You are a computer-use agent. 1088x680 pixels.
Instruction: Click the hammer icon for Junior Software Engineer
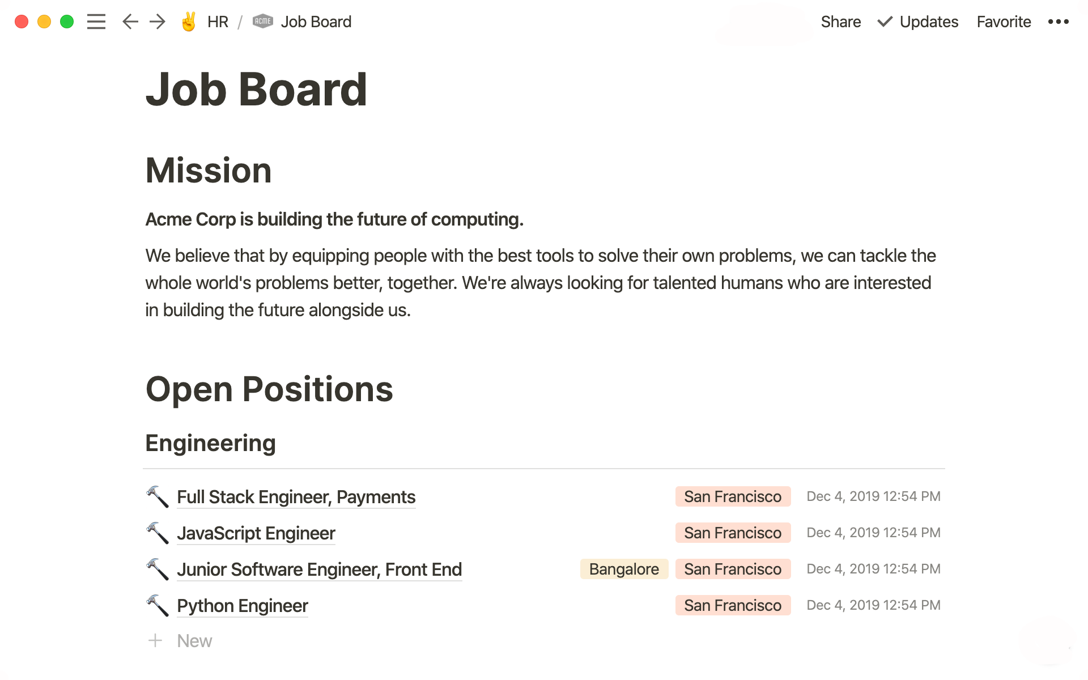[156, 569]
